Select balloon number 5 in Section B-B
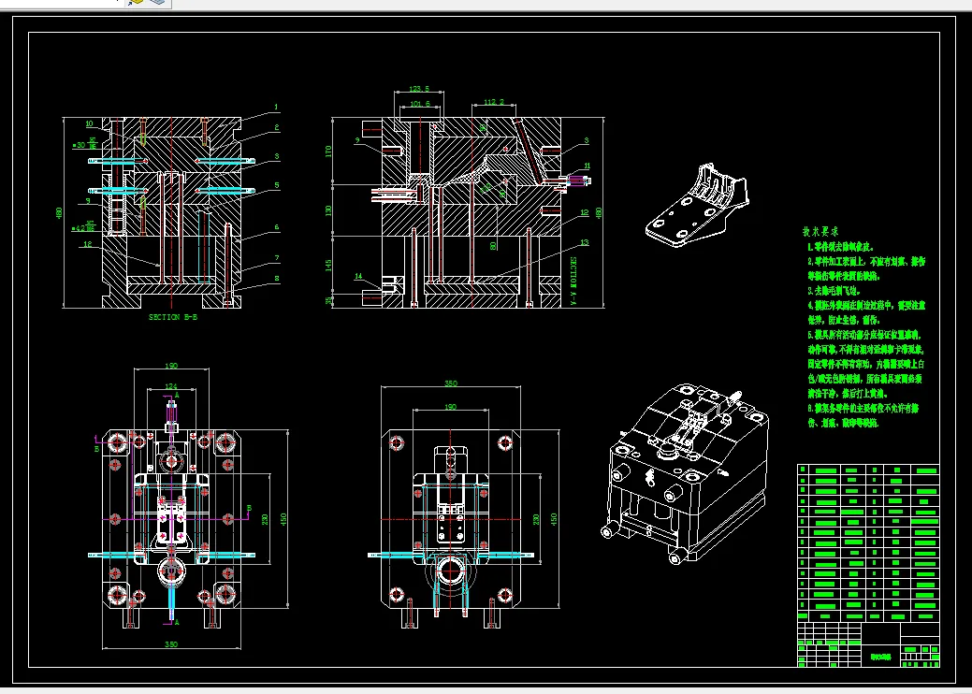The height and width of the screenshot is (694, 972). 277,185
